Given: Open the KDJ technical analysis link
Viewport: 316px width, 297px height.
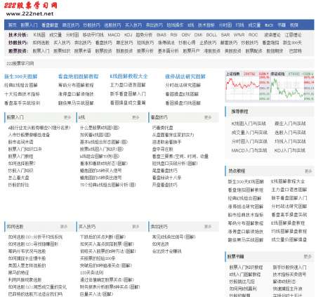Looking at the screenshot, I should [128, 35].
